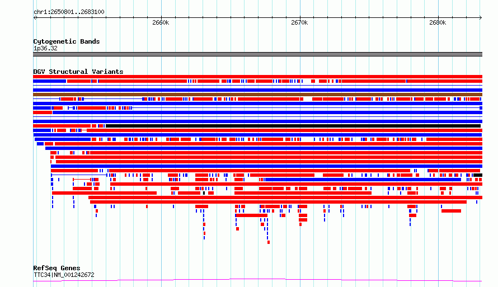Select the brown structural variant bar
This screenshot has width=498, height=287.
tap(257, 95)
